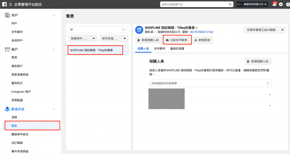Open 業務範圍 in the sidebar
290x154 pixels.
[17, 100]
